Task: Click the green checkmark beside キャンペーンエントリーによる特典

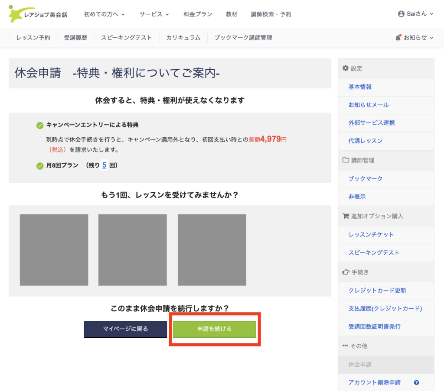Action: pos(40,125)
